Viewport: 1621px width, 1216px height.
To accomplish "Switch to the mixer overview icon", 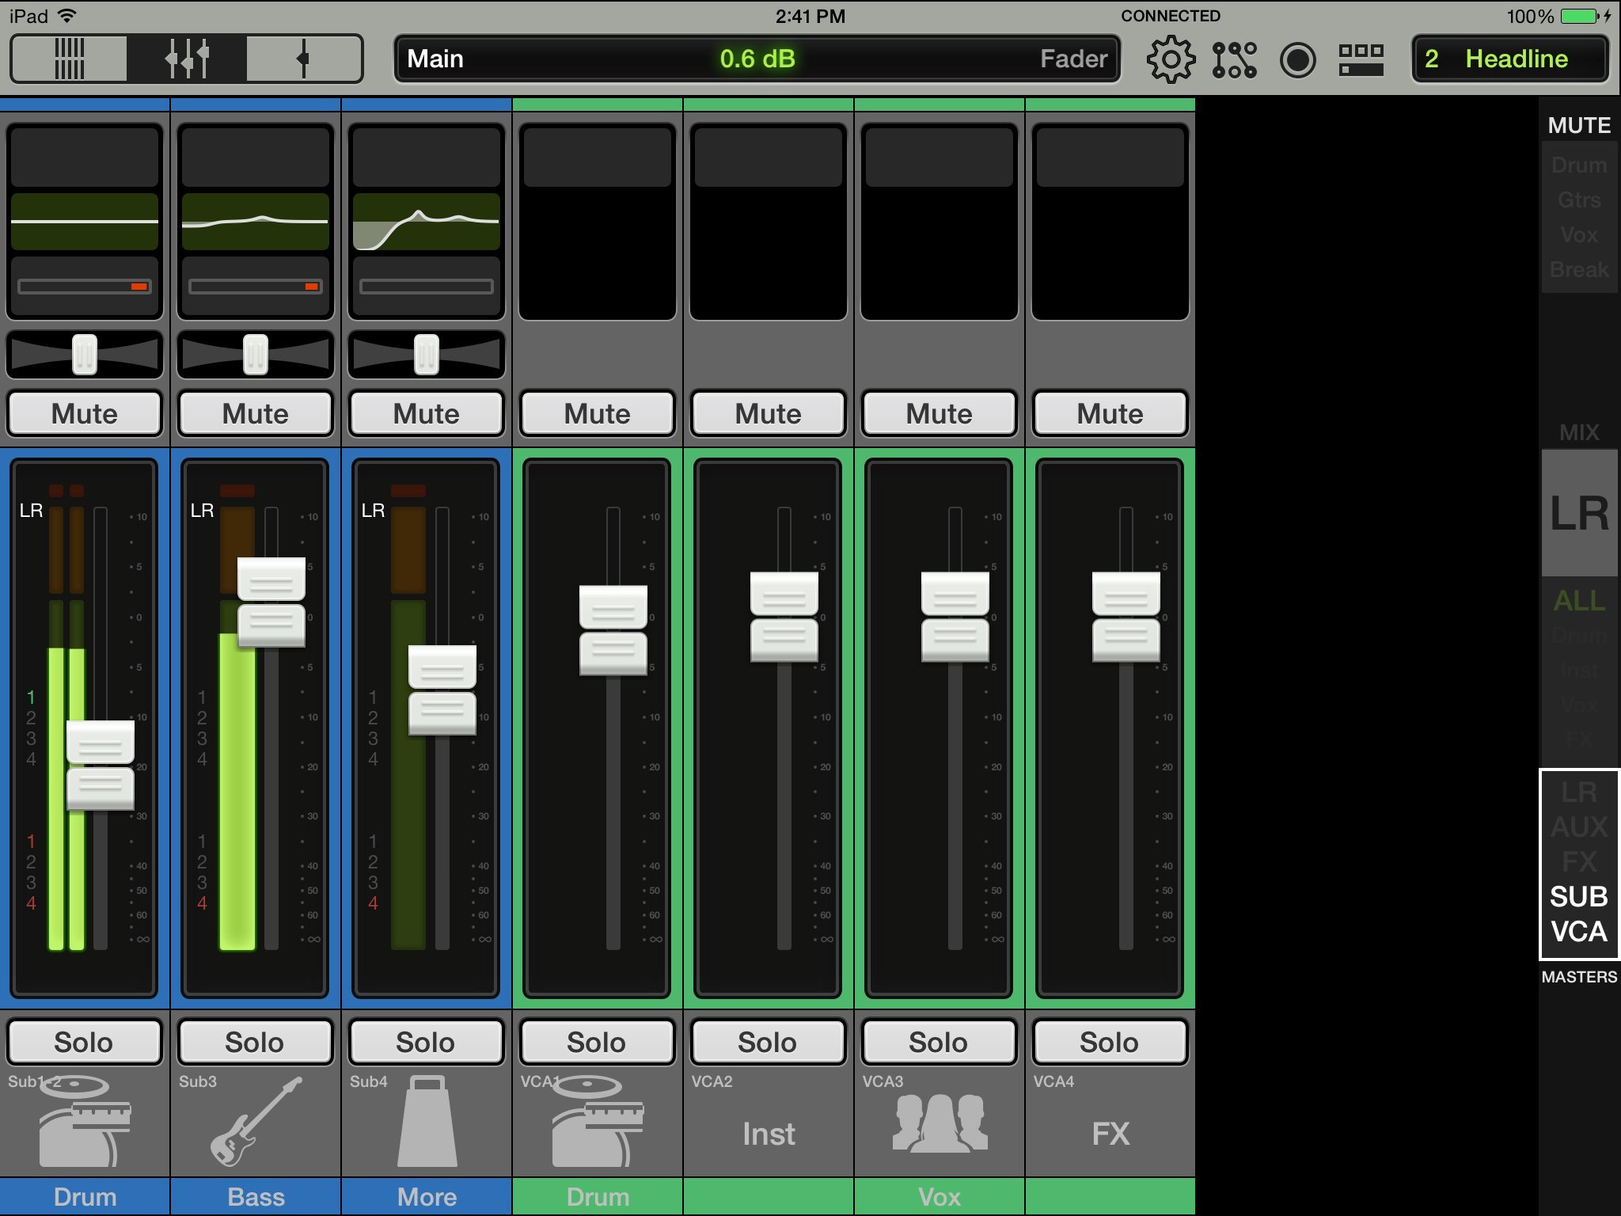I will pos(70,59).
